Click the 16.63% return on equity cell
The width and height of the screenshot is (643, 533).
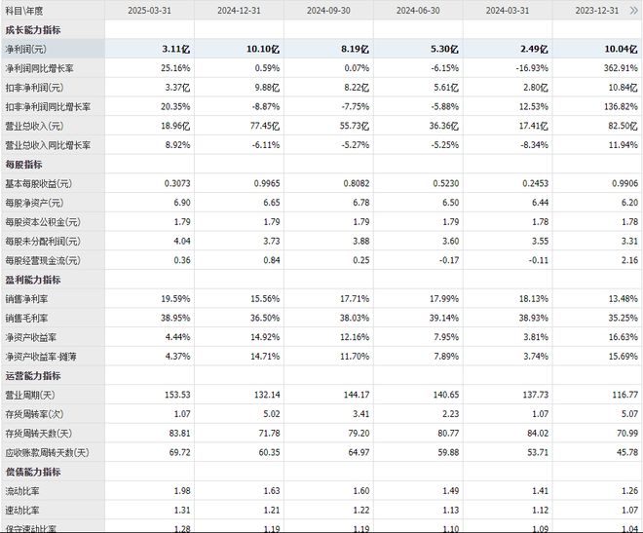tap(624, 337)
